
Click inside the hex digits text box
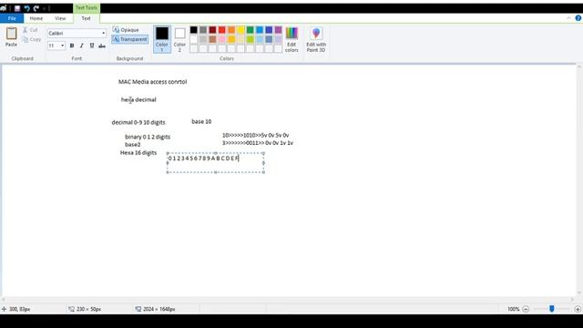click(216, 163)
